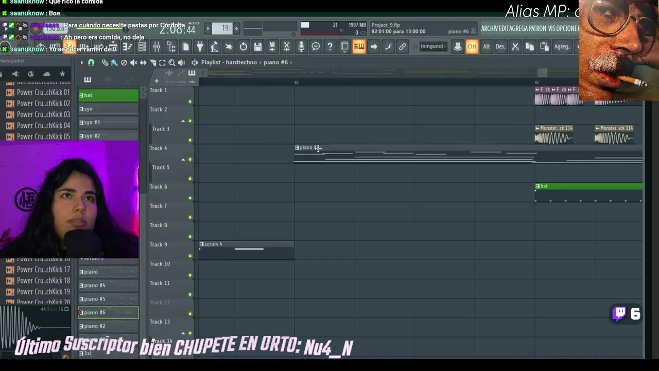Mute Track 4 with its green LED
The width and height of the screenshot is (659, 371).
(190, 160)
